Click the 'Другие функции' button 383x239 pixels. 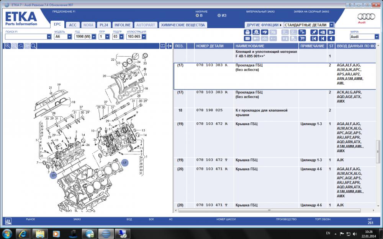[264, 25]
